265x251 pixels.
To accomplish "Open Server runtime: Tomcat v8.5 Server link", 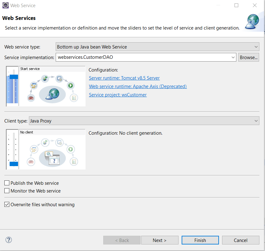I will click(124, 78).
